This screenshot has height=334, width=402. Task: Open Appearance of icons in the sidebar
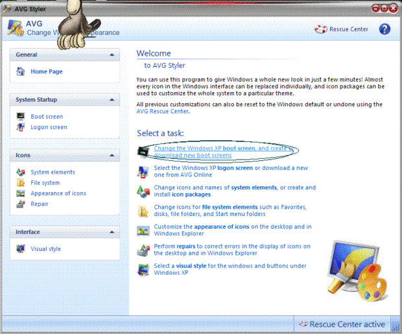click(58, 193)
